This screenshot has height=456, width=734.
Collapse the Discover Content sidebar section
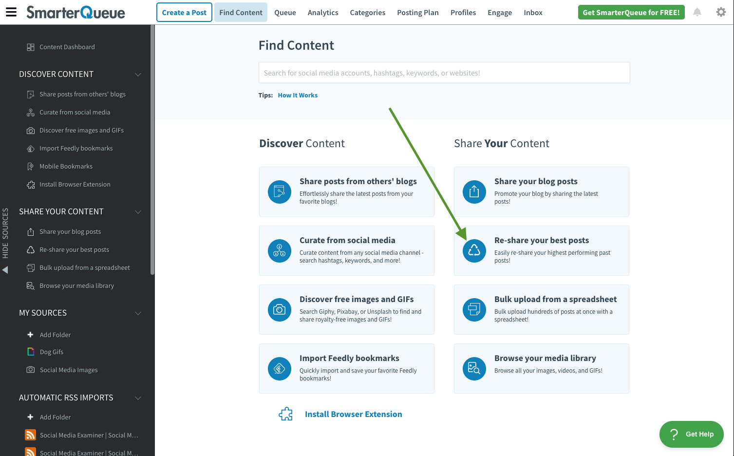(x=138, y=75)
